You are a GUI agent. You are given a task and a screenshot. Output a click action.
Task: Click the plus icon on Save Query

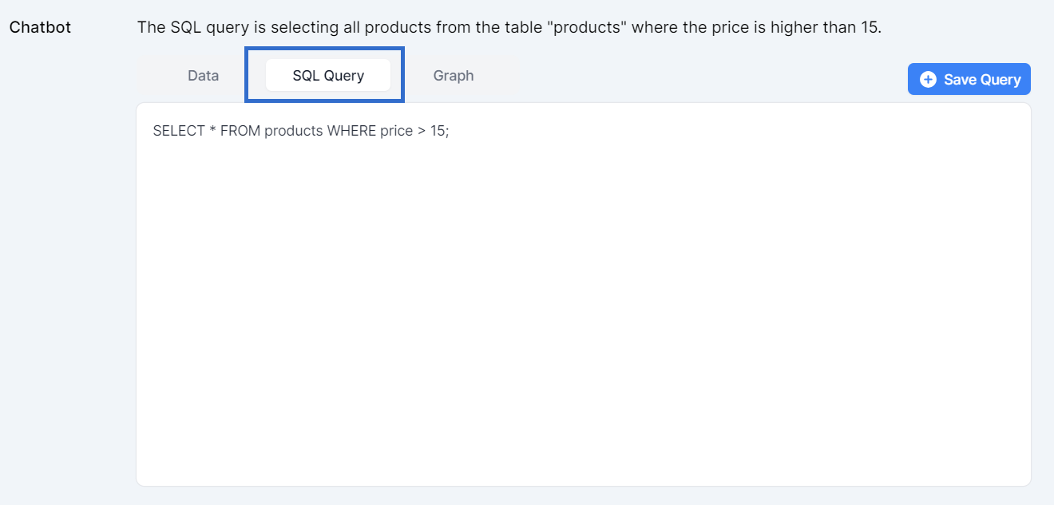coord(928,79)
